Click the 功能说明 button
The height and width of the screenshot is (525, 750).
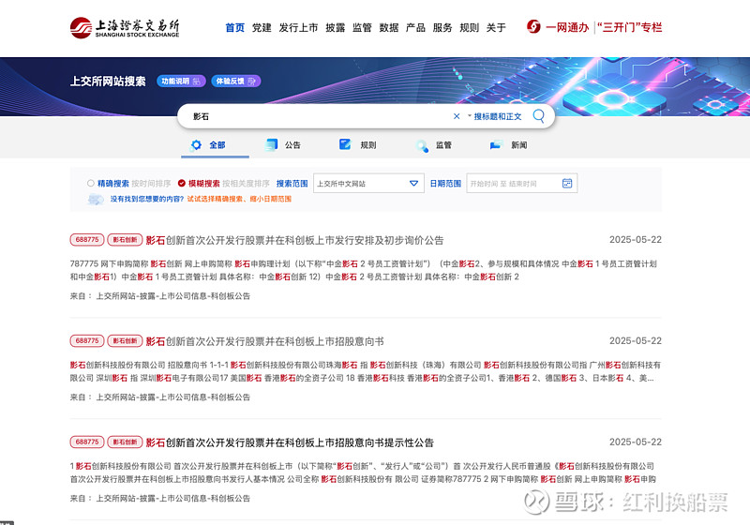[x=179, y=82]
